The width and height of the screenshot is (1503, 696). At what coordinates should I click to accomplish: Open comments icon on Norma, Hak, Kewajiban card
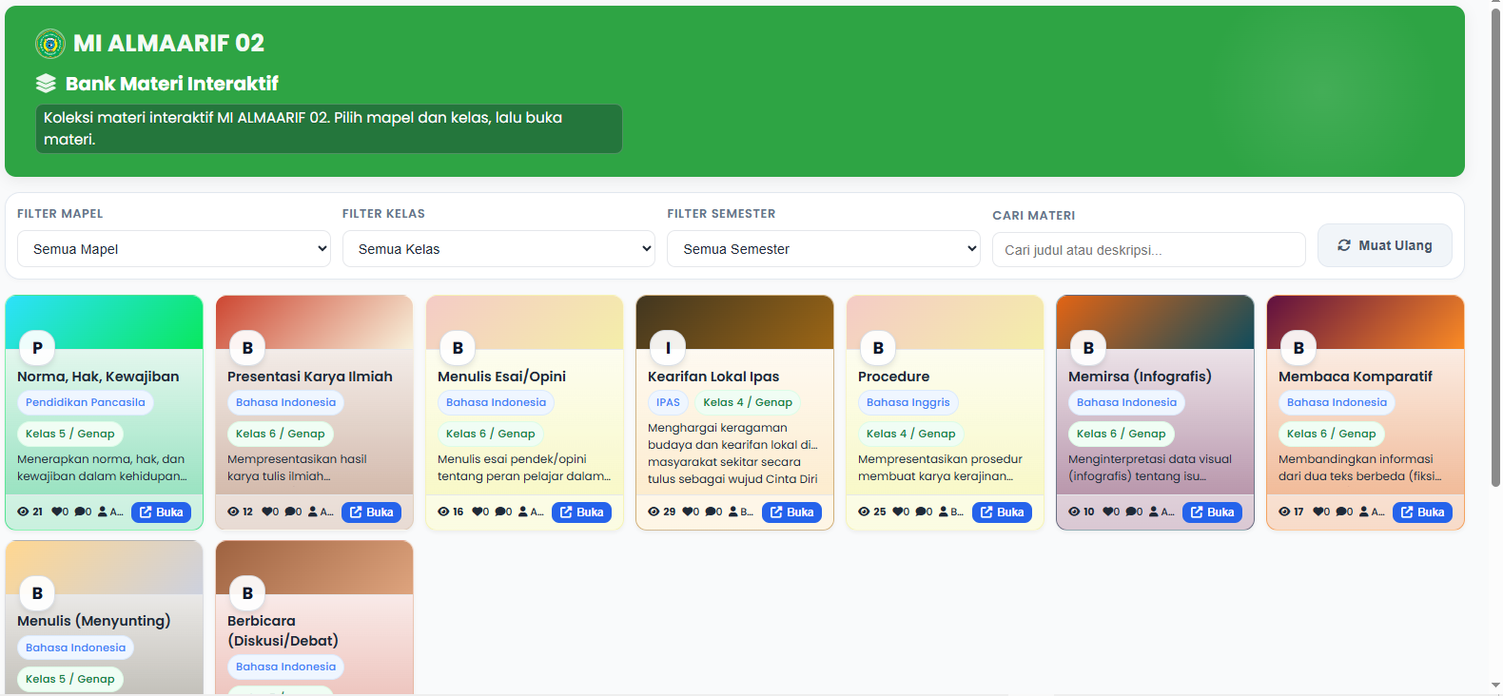click(x=79, y=512)
